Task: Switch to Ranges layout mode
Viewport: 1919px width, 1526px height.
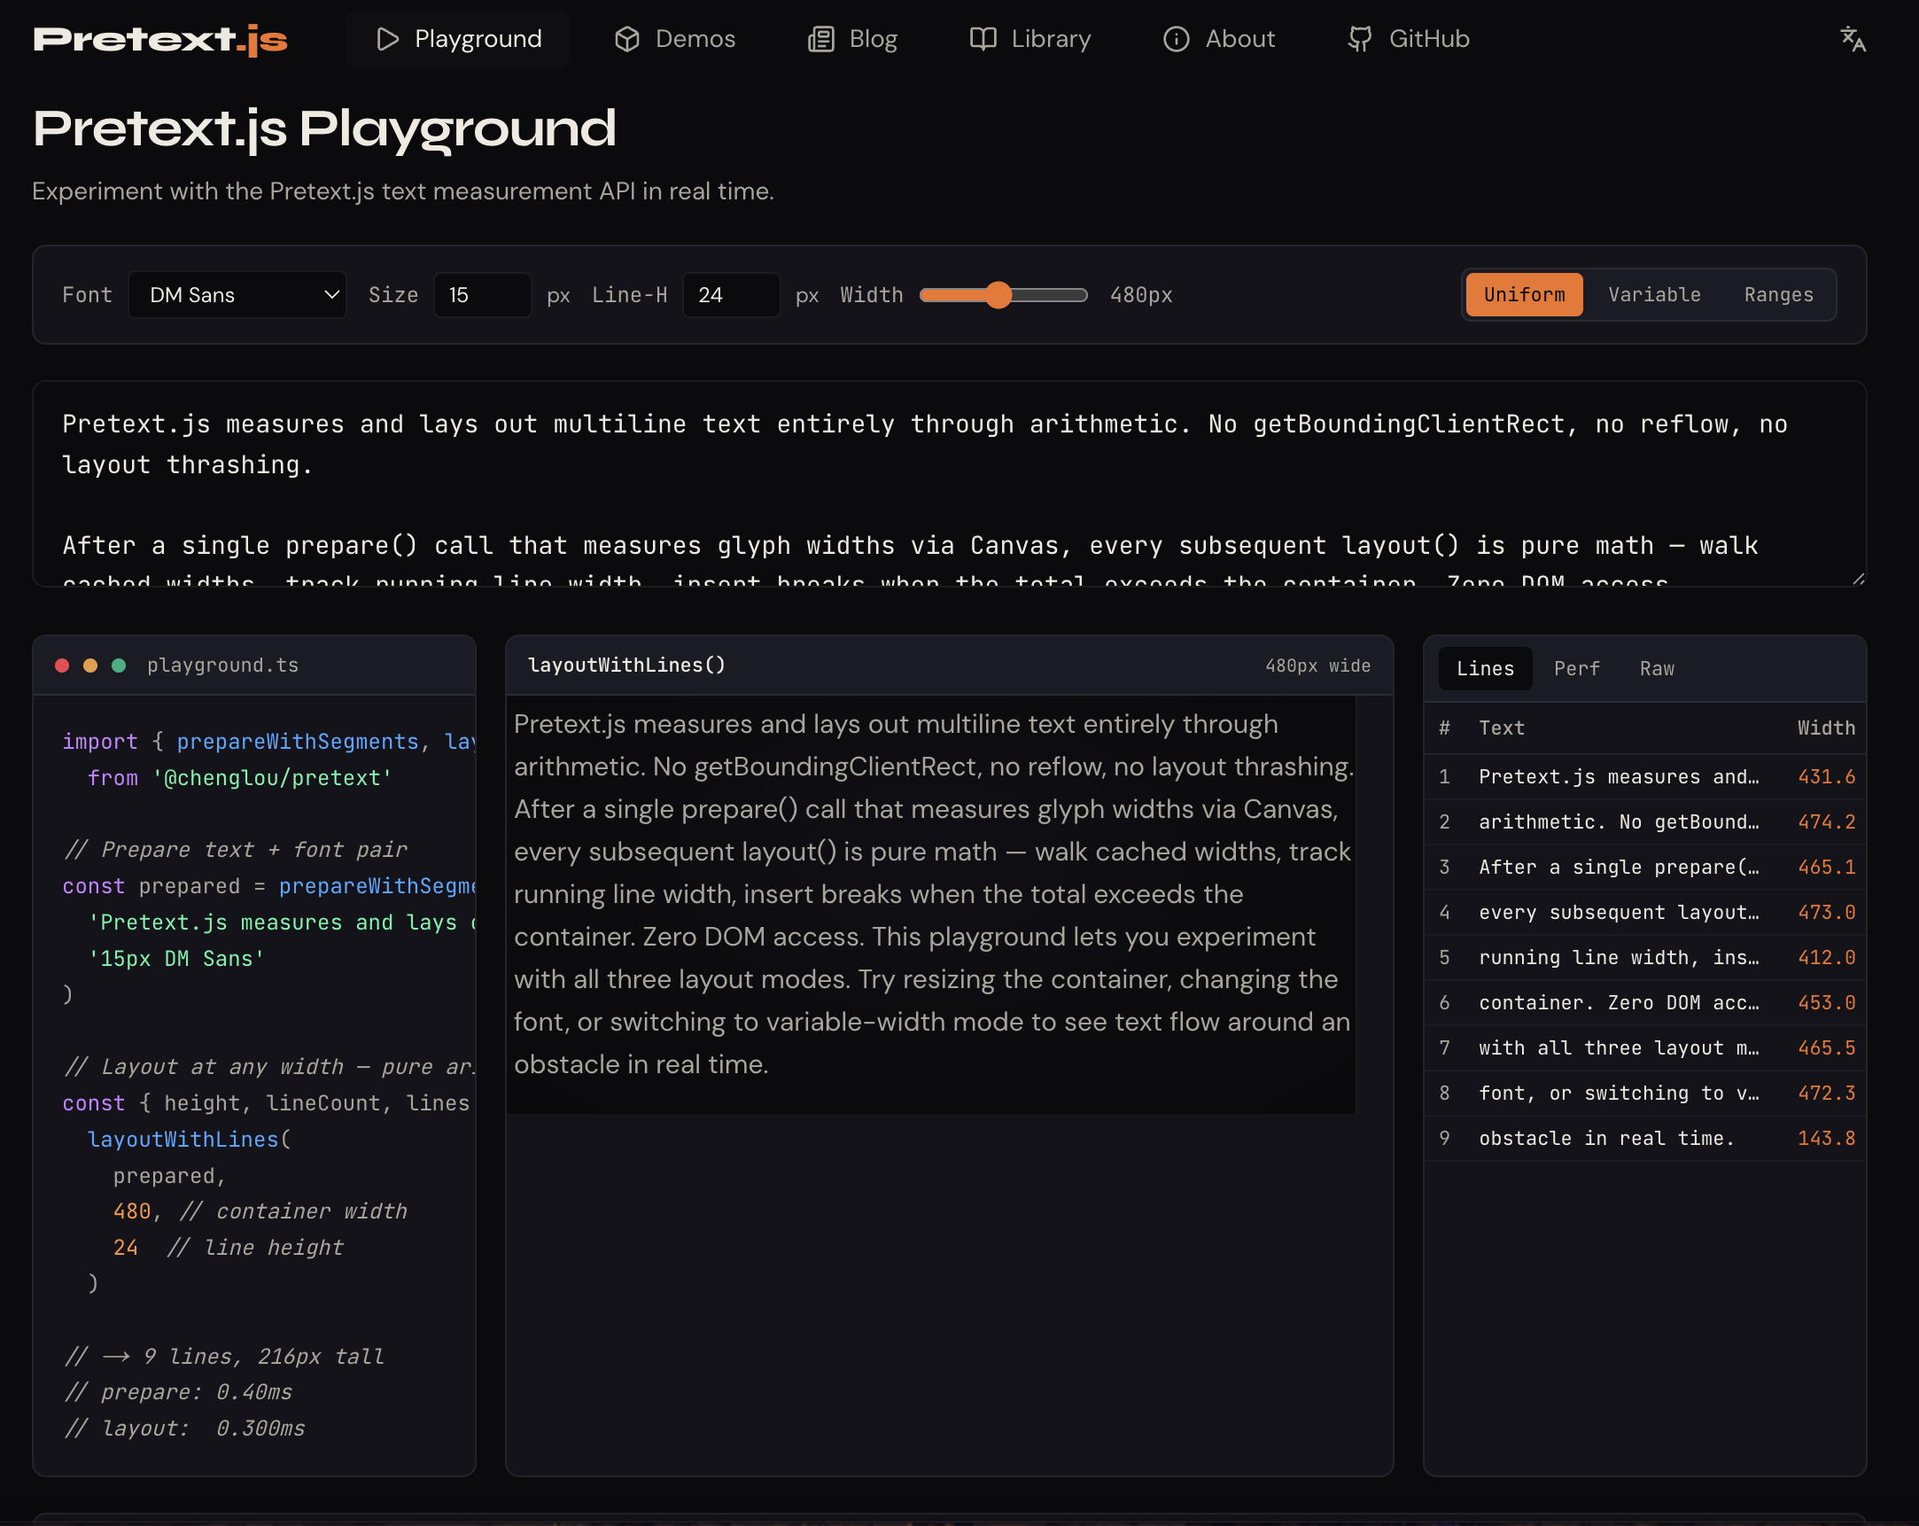Action: click(x=1778, y=295)
